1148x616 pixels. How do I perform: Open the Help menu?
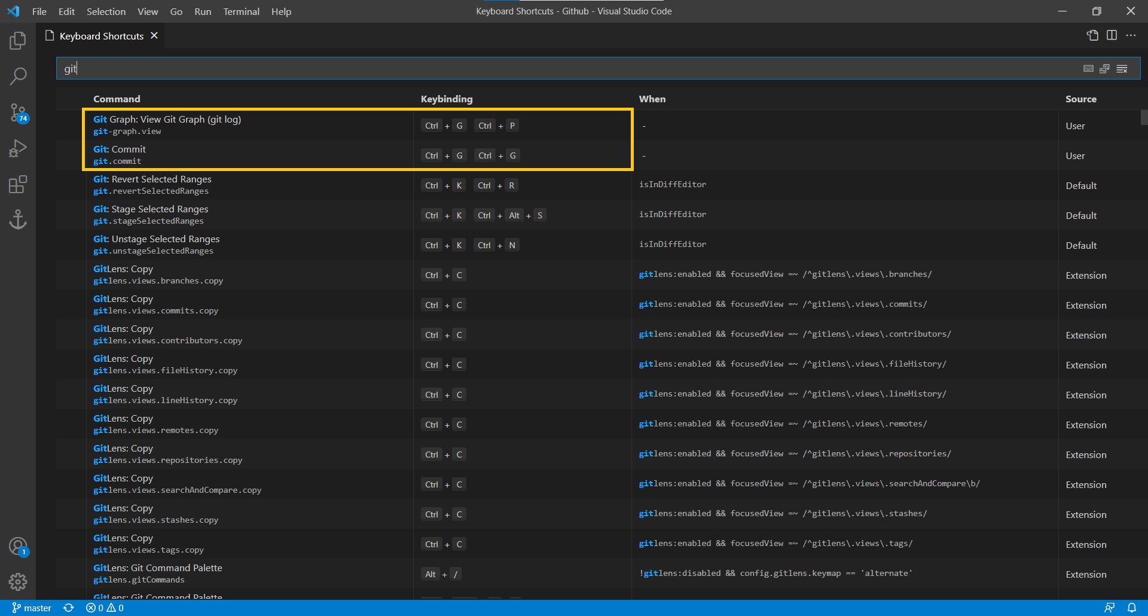[x=281, y=11]
